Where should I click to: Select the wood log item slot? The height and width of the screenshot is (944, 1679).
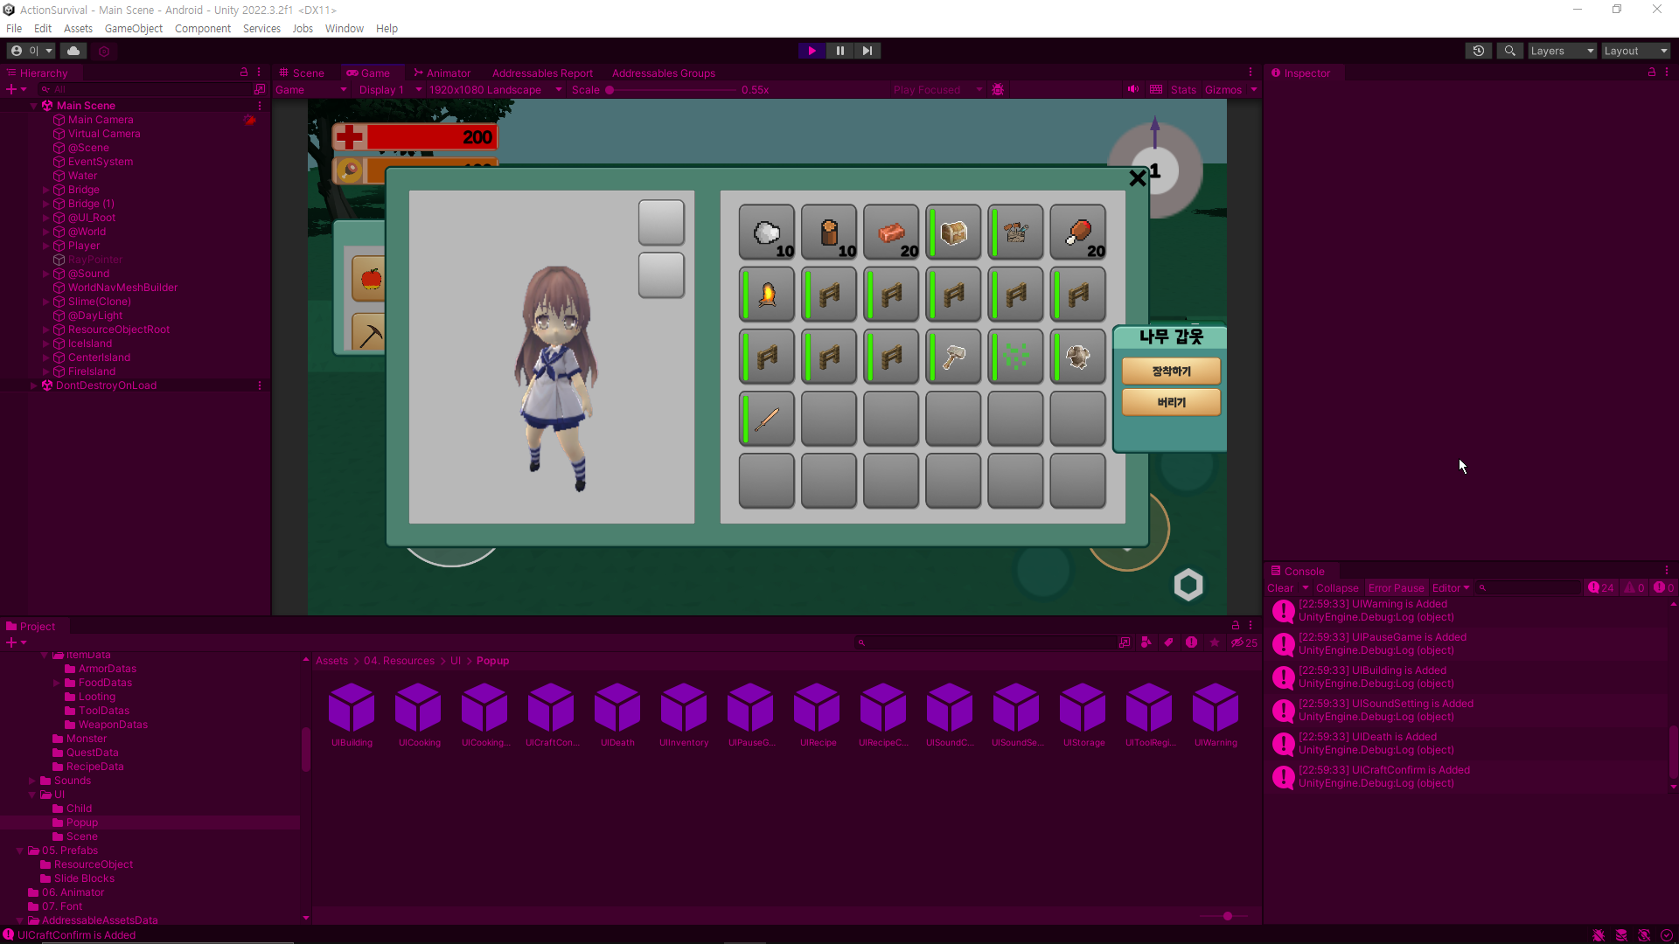(829, 233)
